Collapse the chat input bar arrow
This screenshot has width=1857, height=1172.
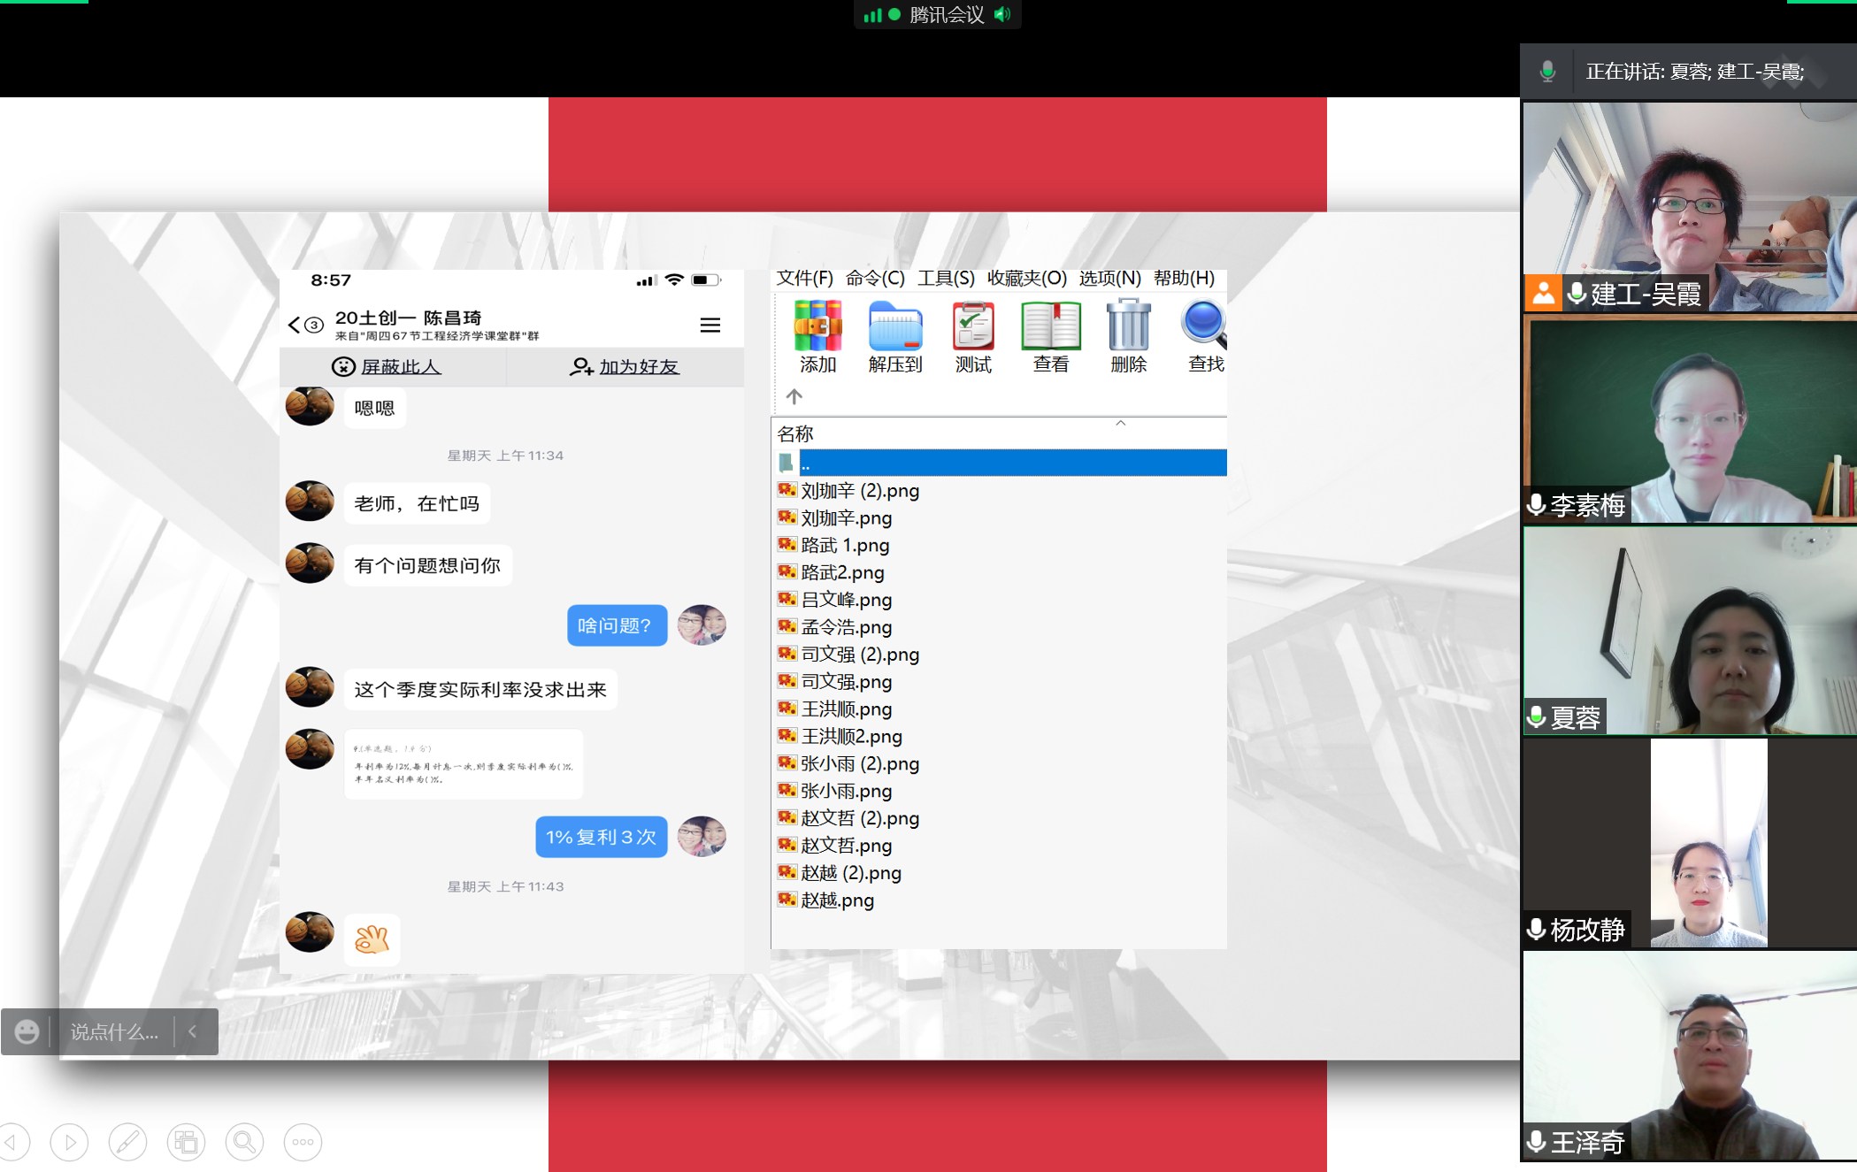tap(193, 1031)
